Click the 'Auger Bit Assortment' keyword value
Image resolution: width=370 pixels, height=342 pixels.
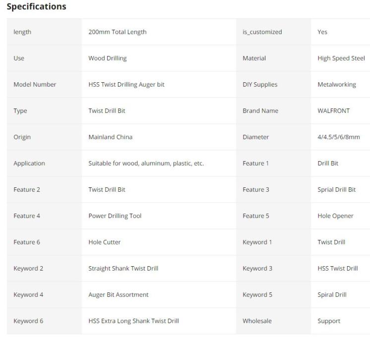point(118,295)
